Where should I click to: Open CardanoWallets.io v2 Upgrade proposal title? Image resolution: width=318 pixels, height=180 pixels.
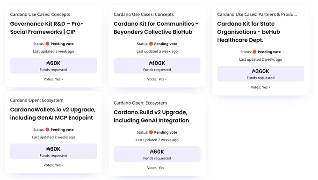pyautogui.click(x=53, y=114)
